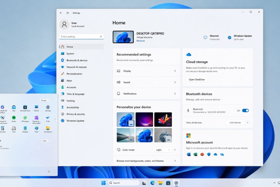Go to Privacy & security
The width and height of the screenshot is (280, 187).
tap(81, 114)
